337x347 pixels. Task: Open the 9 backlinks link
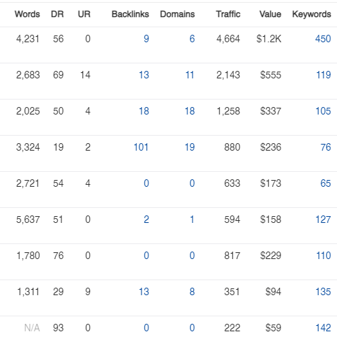pos(146,39)
